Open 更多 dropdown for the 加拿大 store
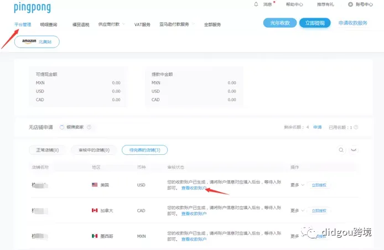This screenshot has width=384, height=250. pos(297,210)
